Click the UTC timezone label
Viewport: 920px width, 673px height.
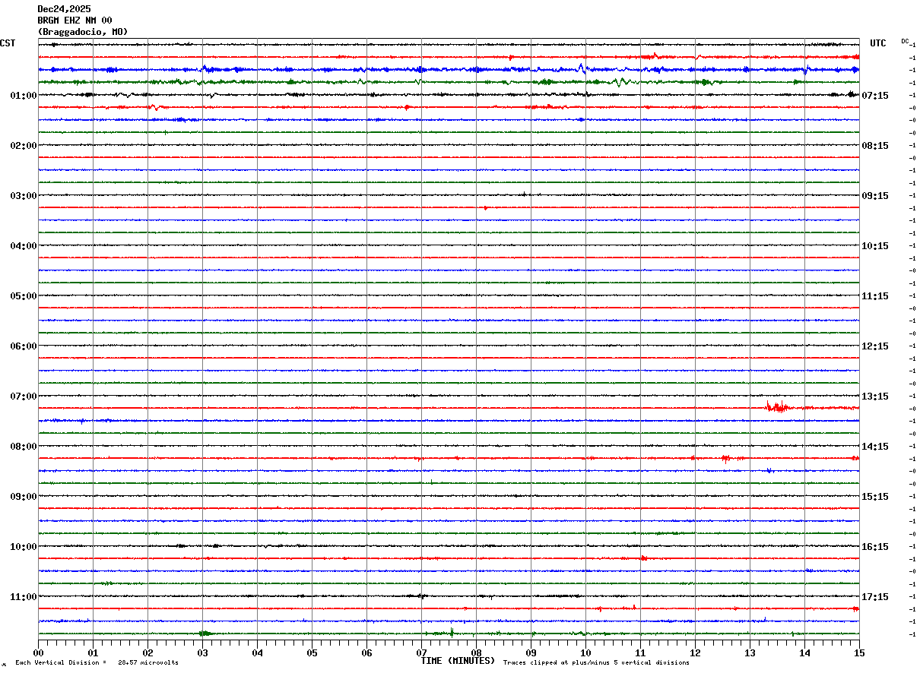click(x=877, y=43)
